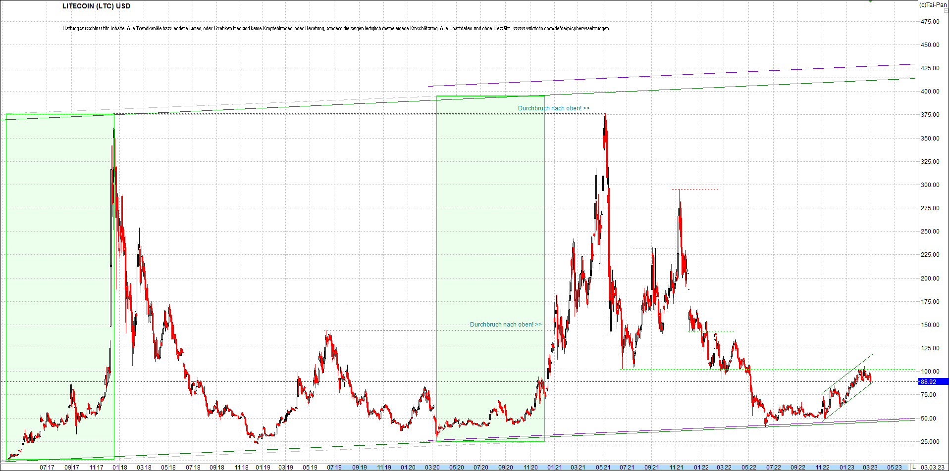Select the purple upper trendline near 425.00
Viewport: 949px width, 471px height.
pyautogui.click(x=671, y=75)
